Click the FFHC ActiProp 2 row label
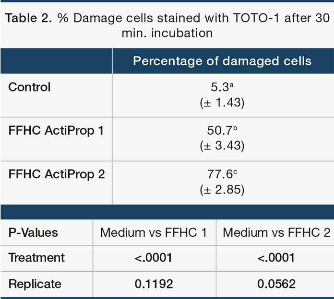 (x=57, y=174)
